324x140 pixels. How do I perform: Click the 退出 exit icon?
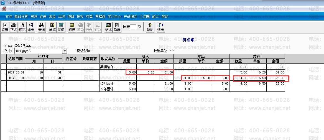(161, 27)
